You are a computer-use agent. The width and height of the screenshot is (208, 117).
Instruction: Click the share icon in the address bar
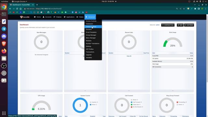(x=180, y=9)
